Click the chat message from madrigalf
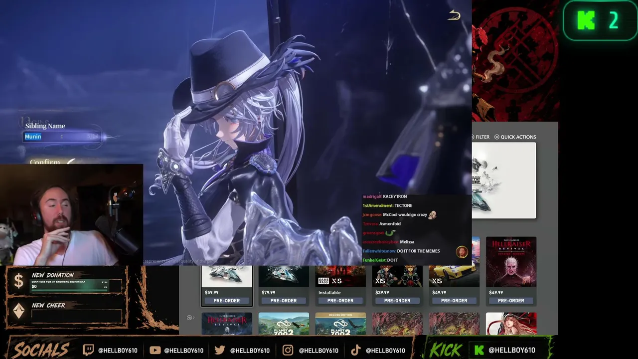The height and width of the screenshot is (359, 638). [x=385, y=196]
